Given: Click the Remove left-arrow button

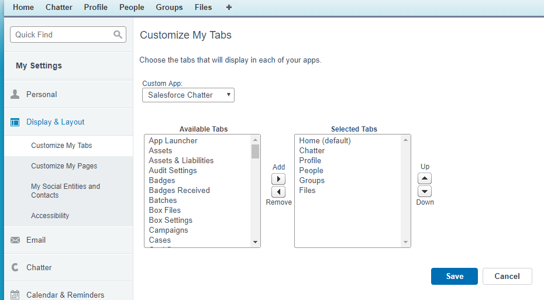Looking at the screenshot, I should [278, 192].
